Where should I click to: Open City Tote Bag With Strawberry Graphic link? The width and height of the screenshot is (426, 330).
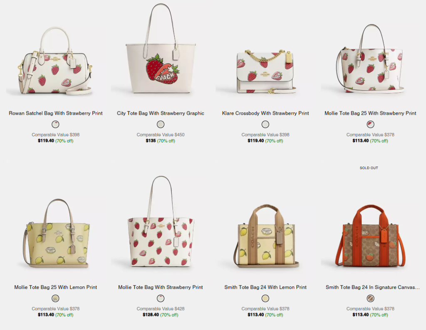coord(161,113)
